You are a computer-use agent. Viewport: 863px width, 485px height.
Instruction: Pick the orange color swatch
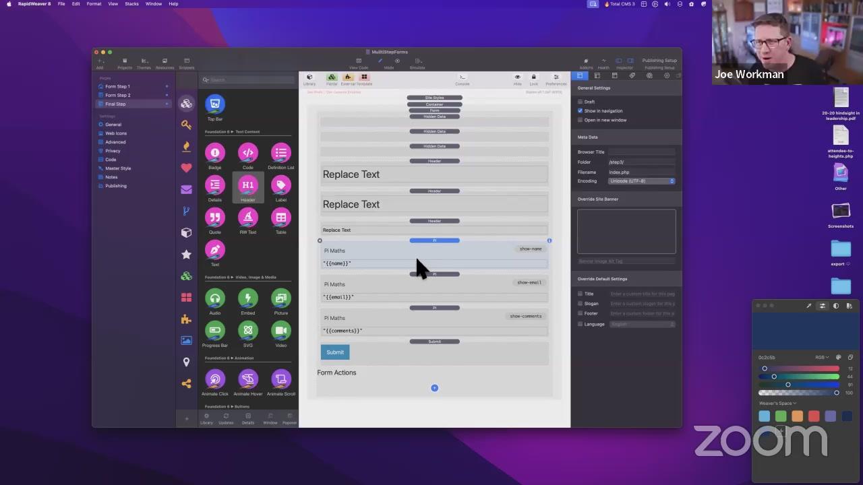click(797, 416)
